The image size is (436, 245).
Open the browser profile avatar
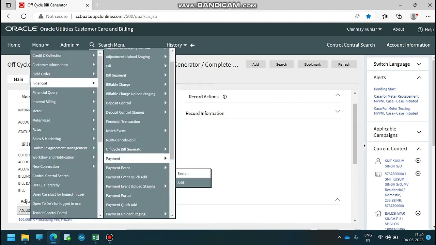coord(414,16)
